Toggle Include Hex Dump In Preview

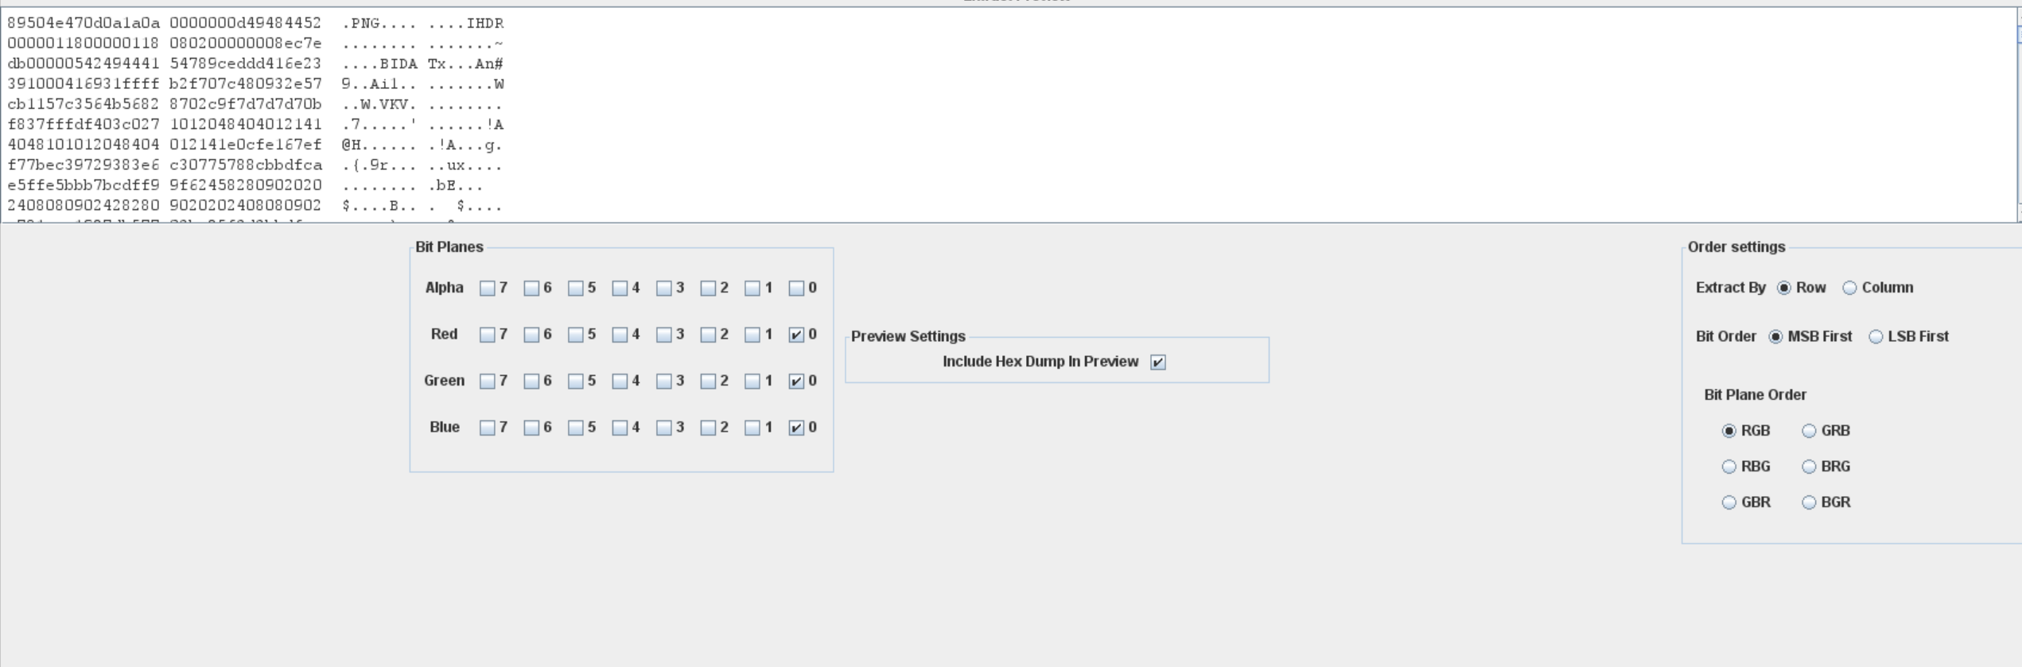coord(1158,362)
